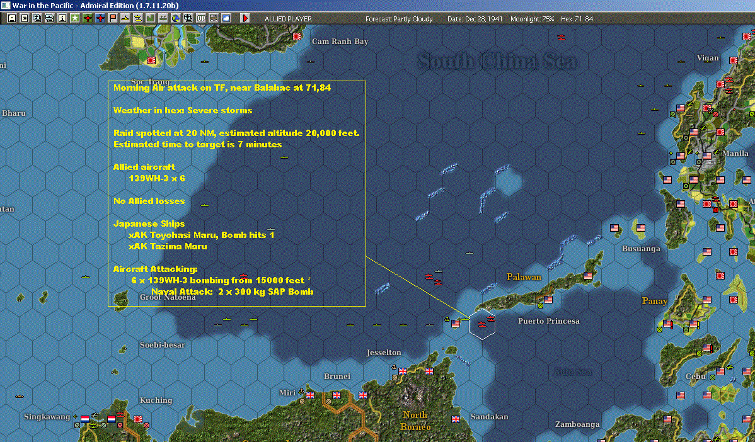Click the 'Naval Attack: 2 x 300 kg SAP Bomb' line
Image resolution: width=755 pixels, height=442 pixels.
pyautogui.click(x=232, y=292)
